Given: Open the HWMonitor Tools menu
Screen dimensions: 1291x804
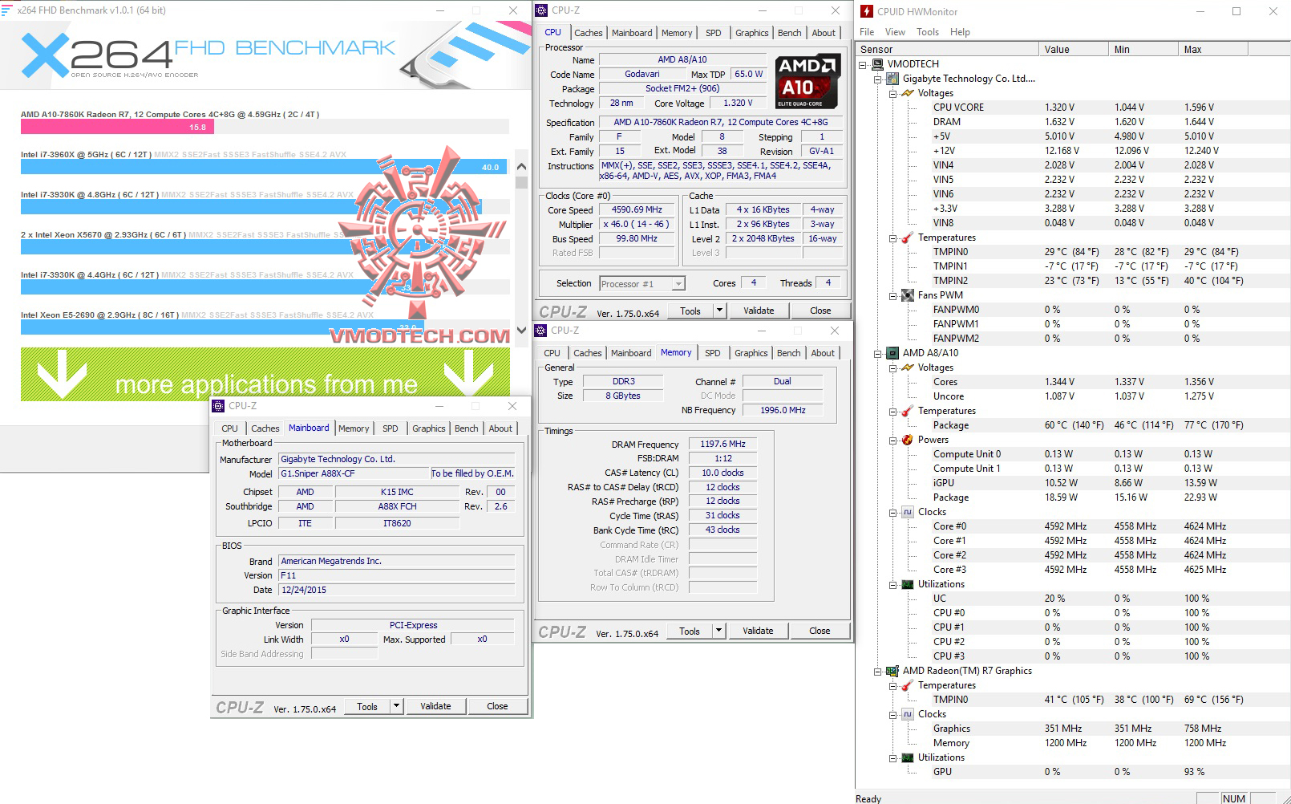Looking at the screenshot, I should [x=928, y=32].
